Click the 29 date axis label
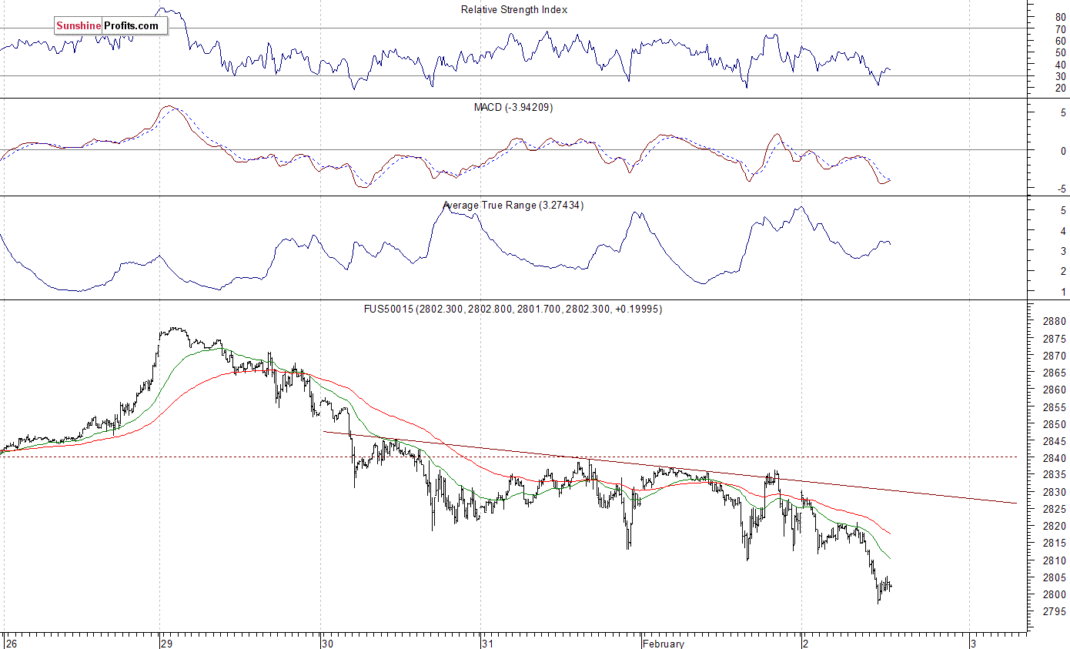Screen dimensions: 1070x649 (x=166, y=643)
